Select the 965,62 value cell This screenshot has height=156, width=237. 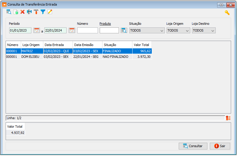(142, 51)
